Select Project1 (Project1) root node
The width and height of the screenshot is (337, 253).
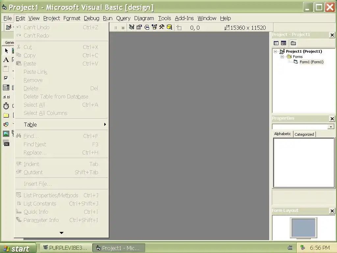tap(304, 51)
